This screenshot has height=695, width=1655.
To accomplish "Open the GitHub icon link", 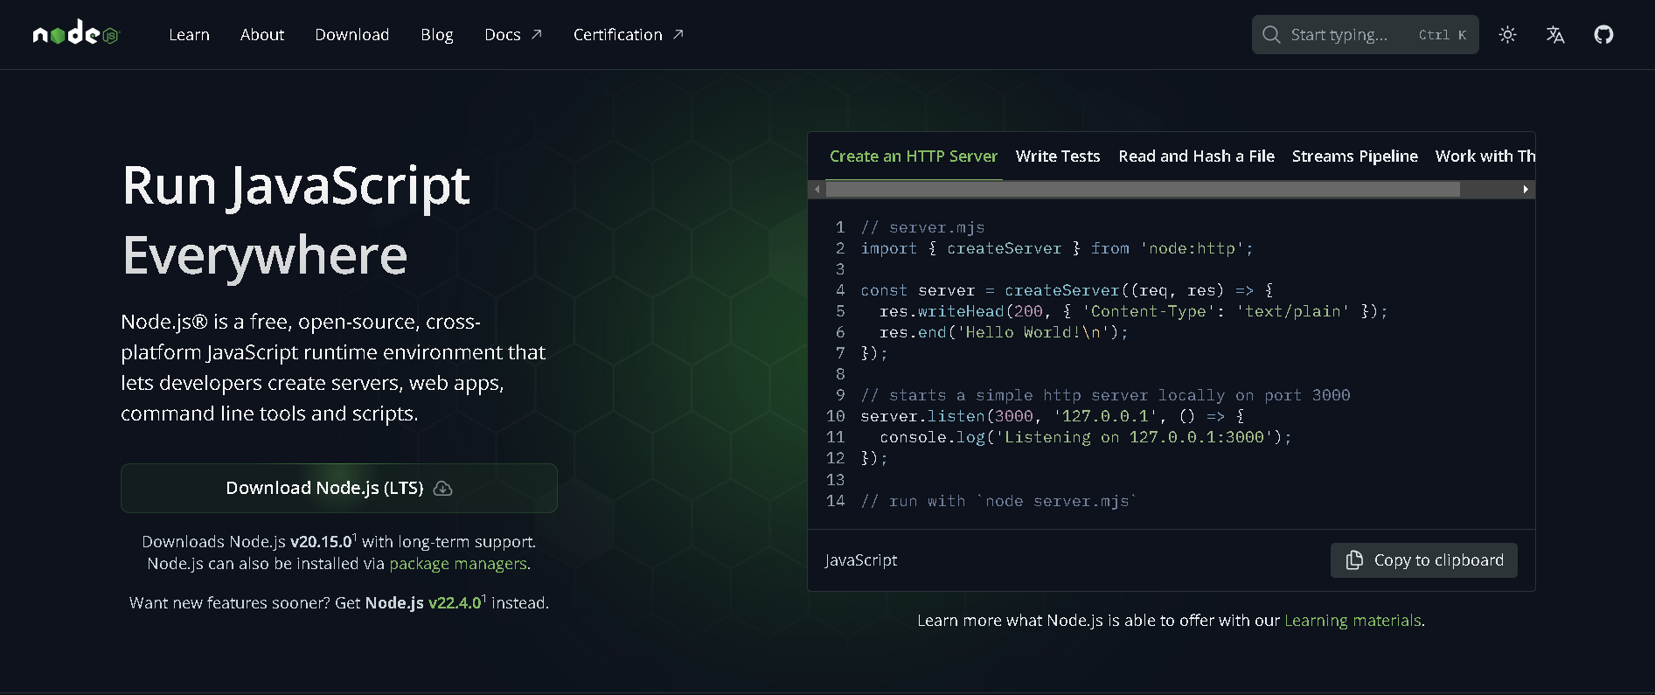I will [x=1603, y=35].
